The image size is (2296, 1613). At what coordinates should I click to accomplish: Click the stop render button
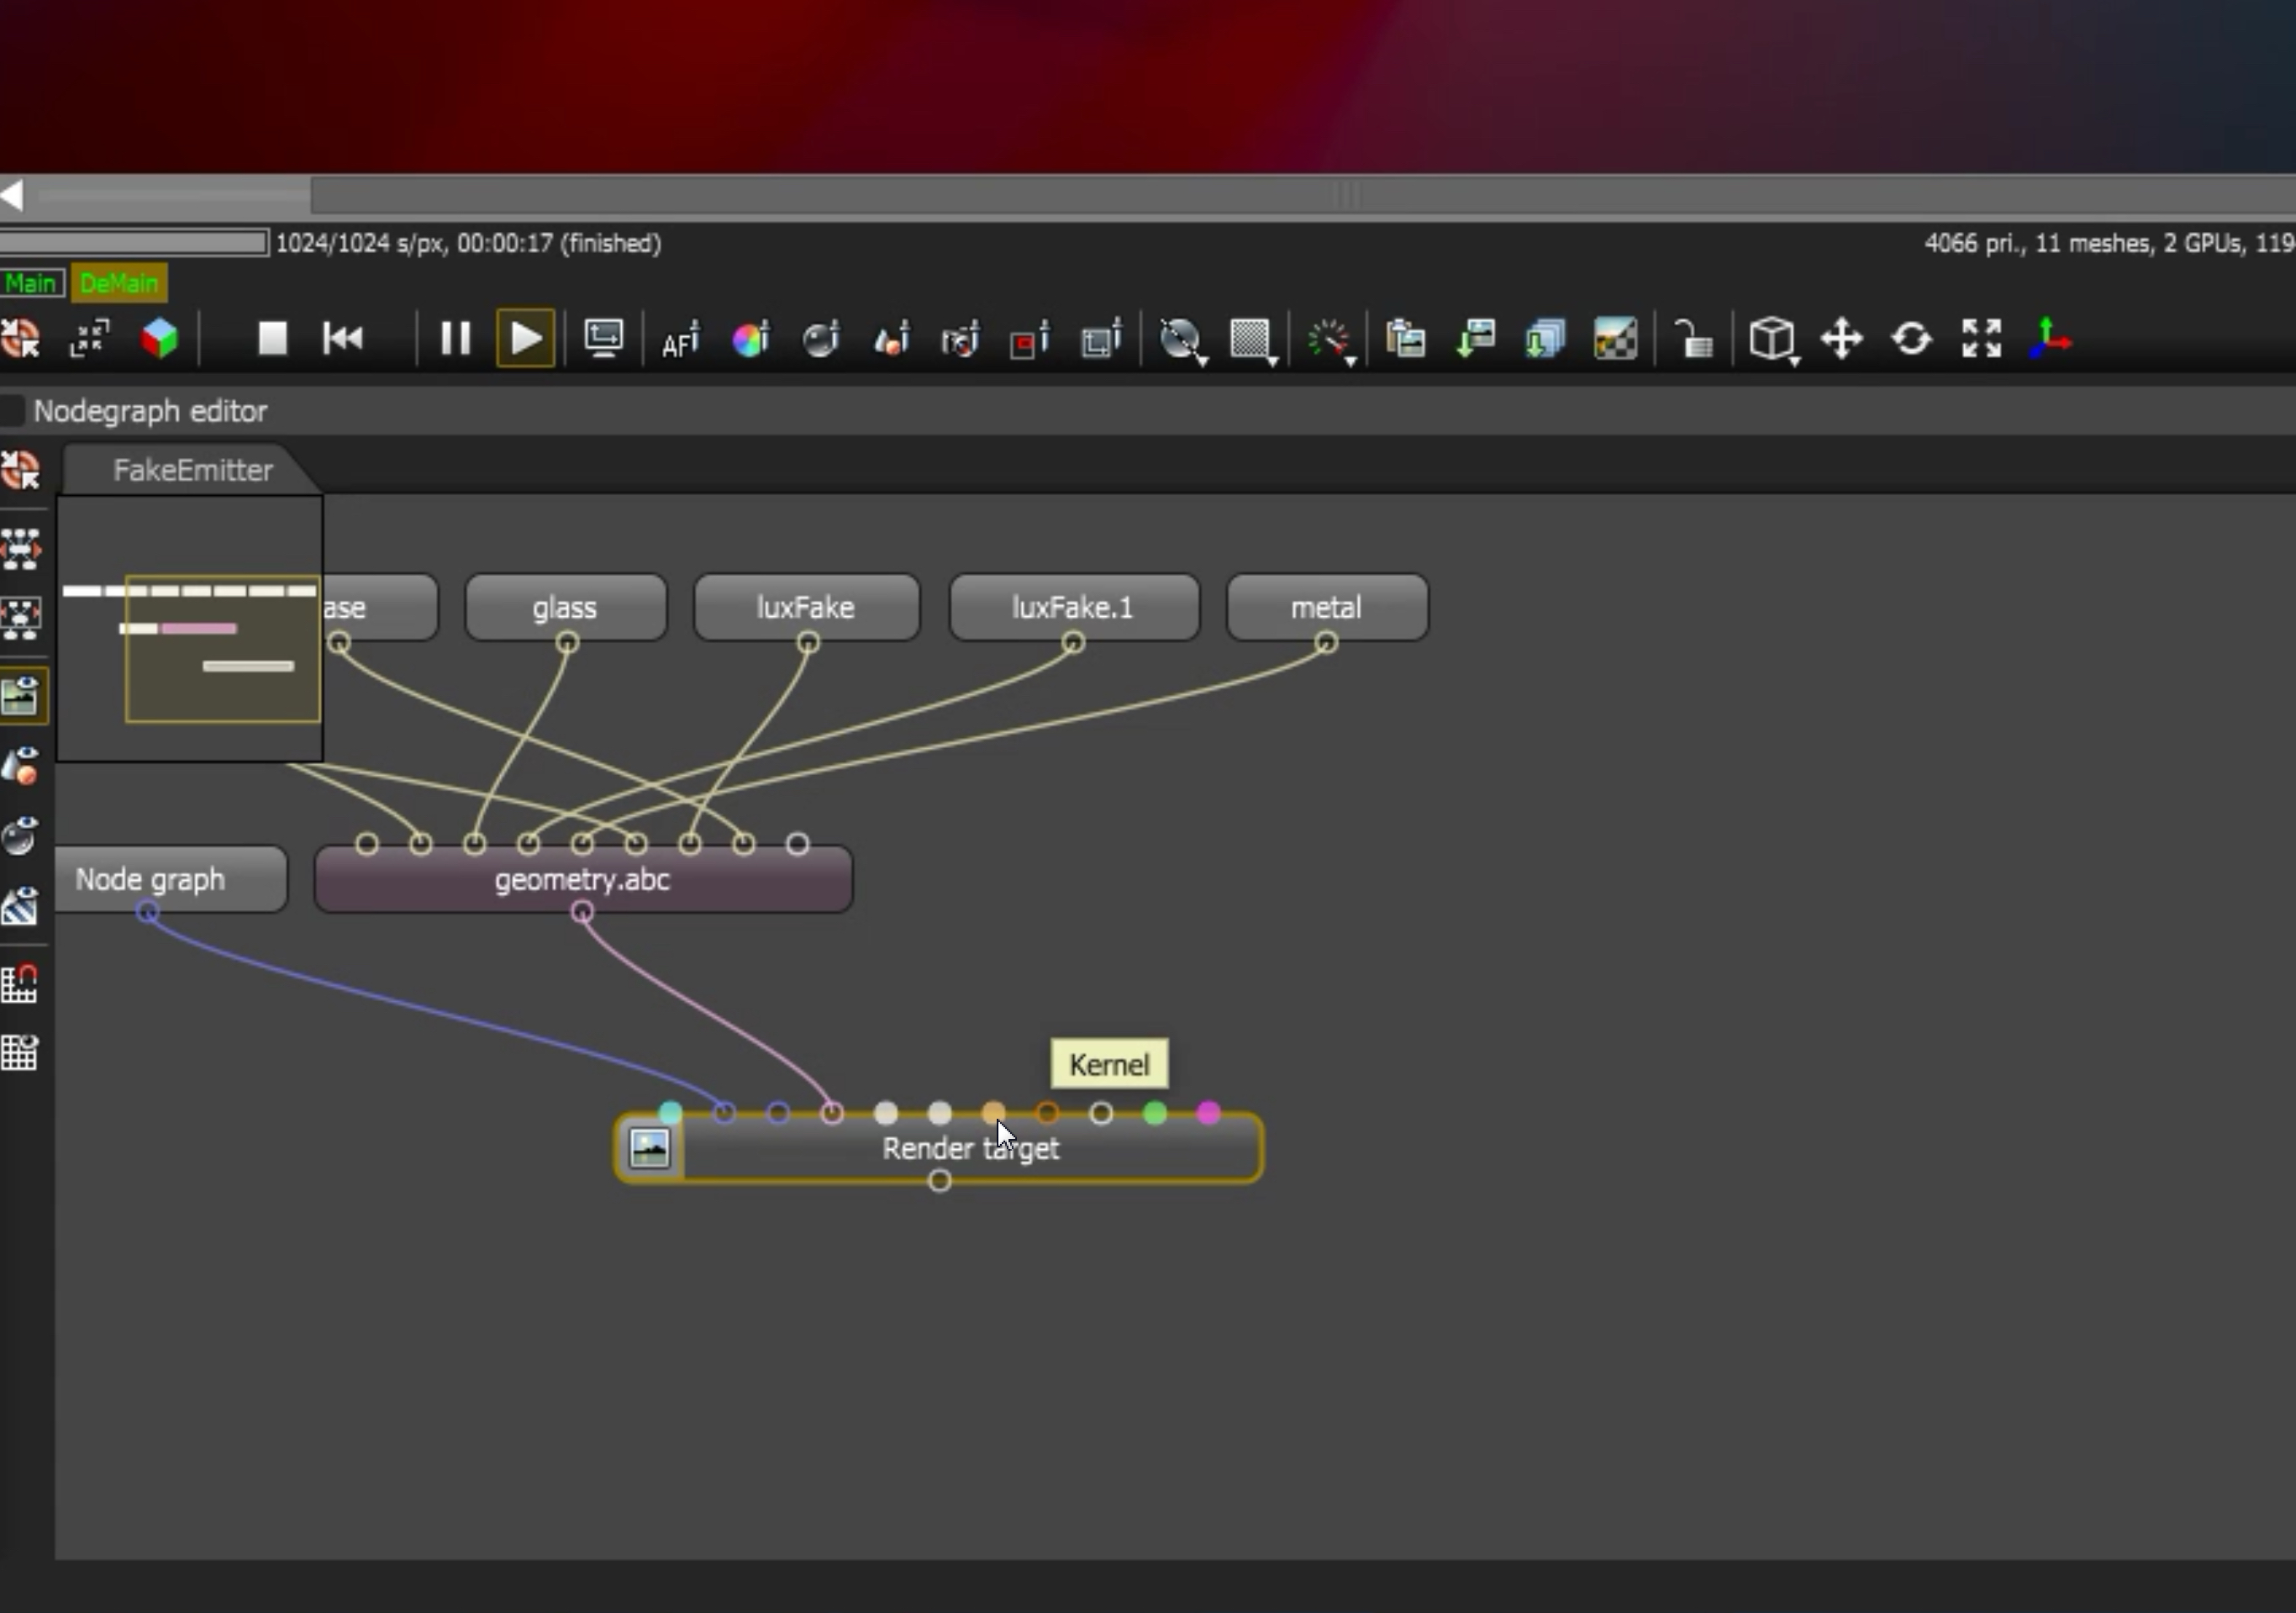(x=272, y=339)
